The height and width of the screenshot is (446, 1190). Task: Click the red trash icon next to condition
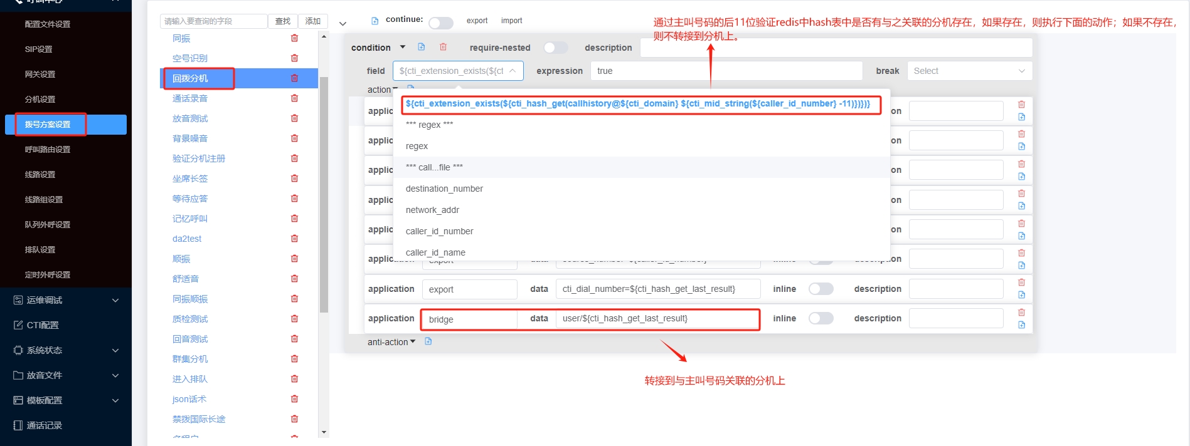(443, 47)
